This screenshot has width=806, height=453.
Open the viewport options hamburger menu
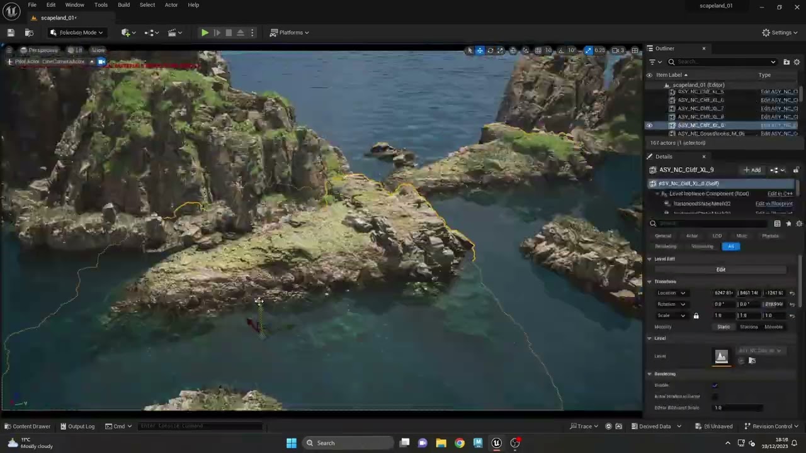pyautogui.click(x=10, y=50)
